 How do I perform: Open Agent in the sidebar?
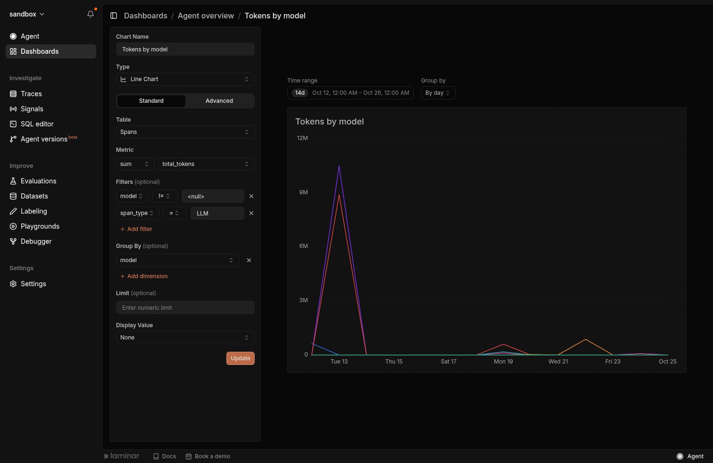point(51,36)
